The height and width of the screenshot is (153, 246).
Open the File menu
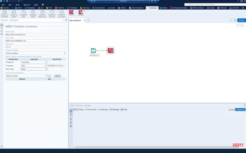coord(3,5)
